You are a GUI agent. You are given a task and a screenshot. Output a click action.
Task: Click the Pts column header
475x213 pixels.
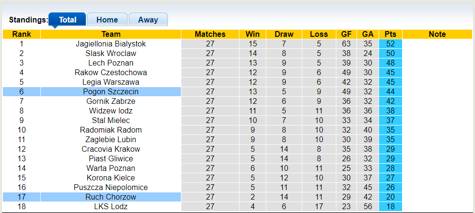click(390, 34)
